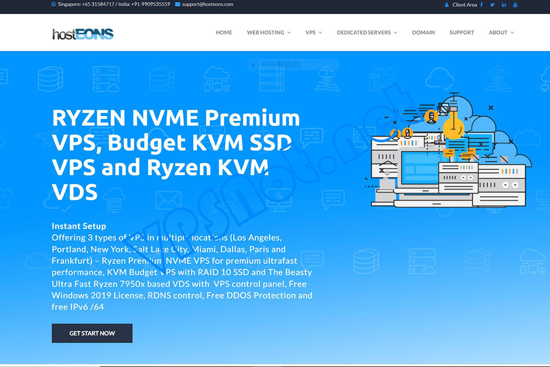This screenshot has height=367, width=550.
Task: Open the Client Area link
Action: click(464, 5)
